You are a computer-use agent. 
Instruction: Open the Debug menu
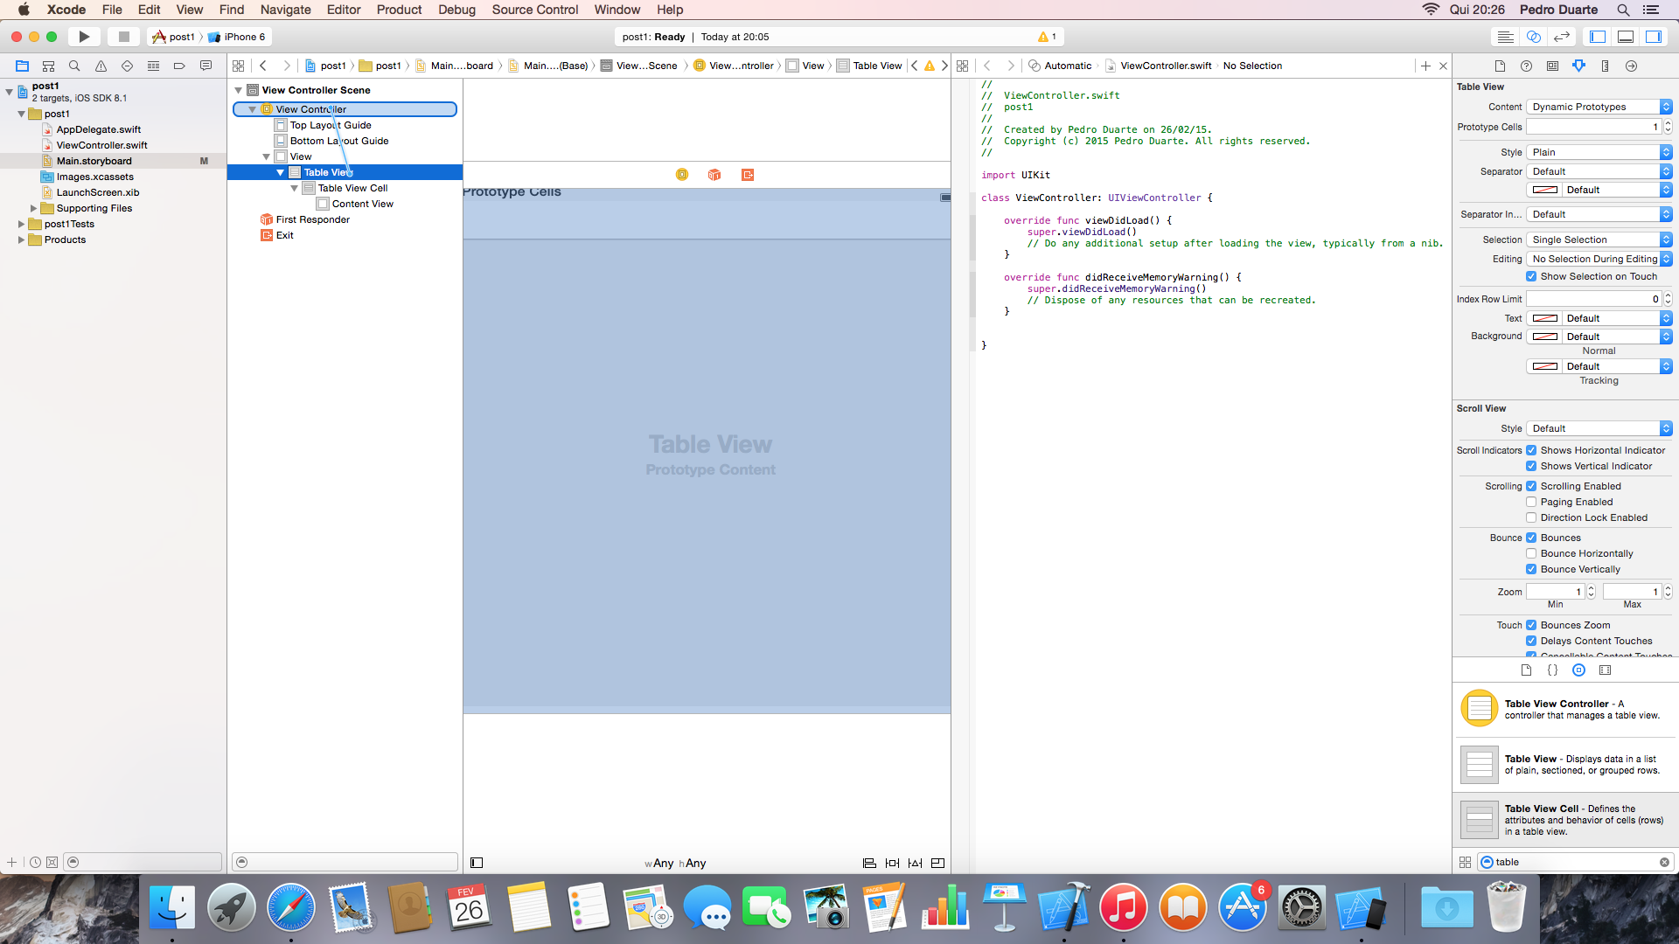pyautogui.click(x=456, y=10)
